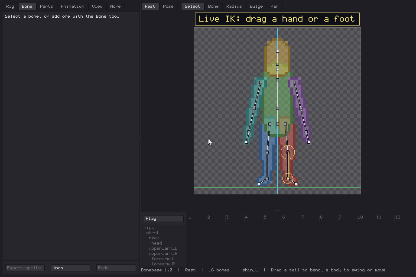Select forearm_L in the bone list
Viewport: 416px width, 277px height.
tap(163, 259)
